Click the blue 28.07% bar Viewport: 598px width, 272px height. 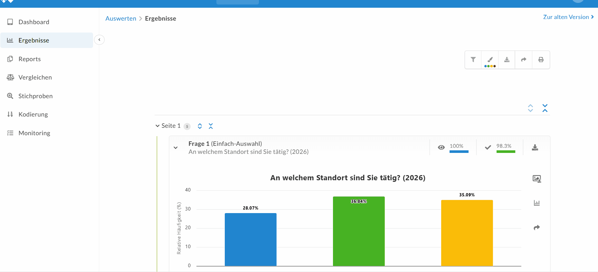click(x=251, y=239)
